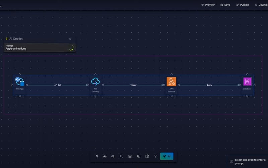Click the 'AI Copilot' panel title
The image size is (268, 168).
[16, 39]
